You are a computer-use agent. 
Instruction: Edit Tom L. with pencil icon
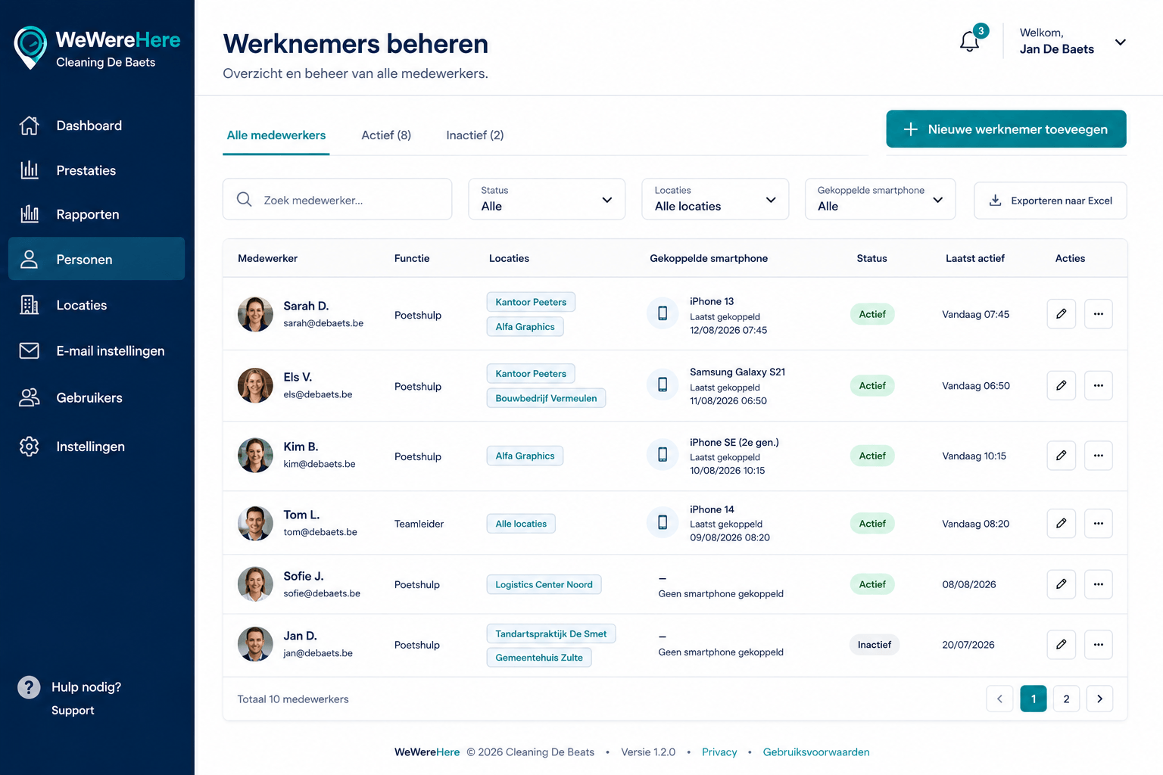pyautogui.click(x=1062, y=524)
